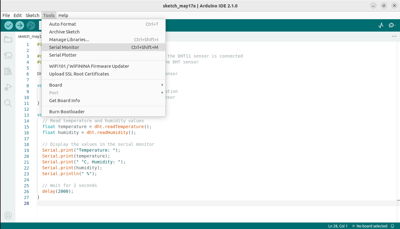Click the delay(2000); code line
400x229 pixels.
coord(58,191)
